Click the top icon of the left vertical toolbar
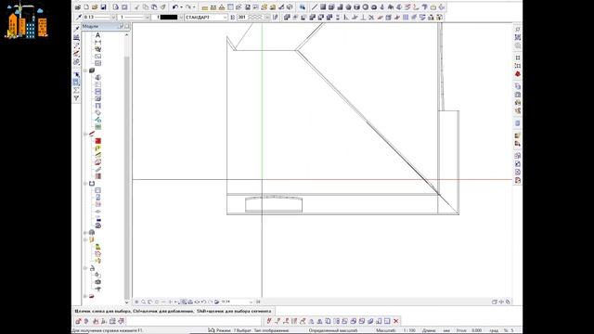 [x=76, y=29]
